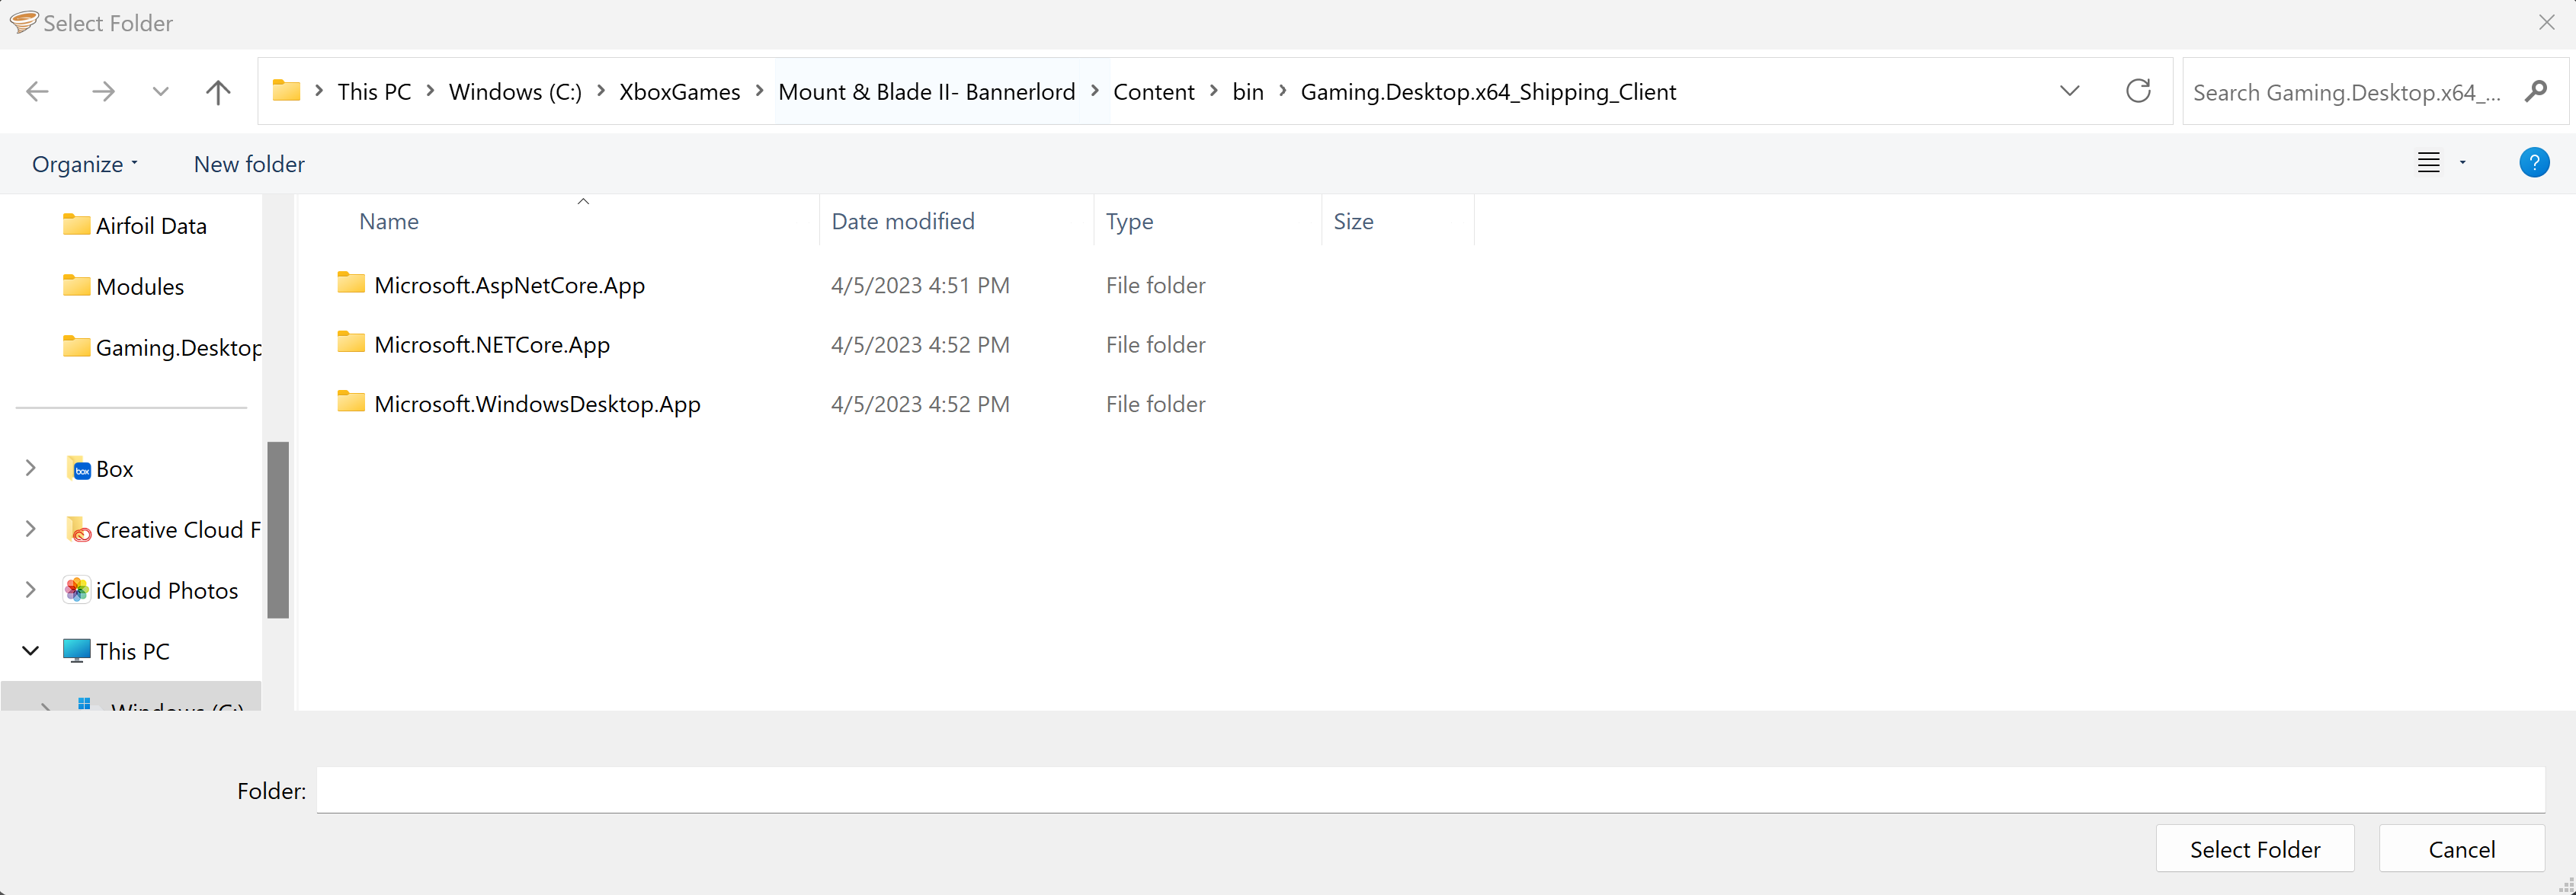Viewport: 2576px width, 895px height.
Task: Select iCloud Photos in the sidebar
Action: coord(167,590)
